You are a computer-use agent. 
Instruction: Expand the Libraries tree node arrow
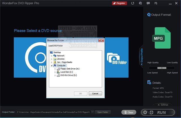coord(51,59)
